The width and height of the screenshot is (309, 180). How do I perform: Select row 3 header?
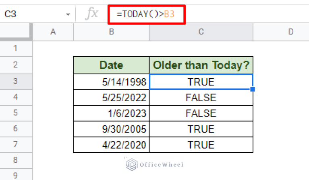[x=16, y=82]
